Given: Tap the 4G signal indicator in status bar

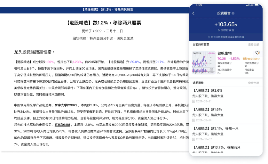Looking at the screenshot, I should coord(252,5).
